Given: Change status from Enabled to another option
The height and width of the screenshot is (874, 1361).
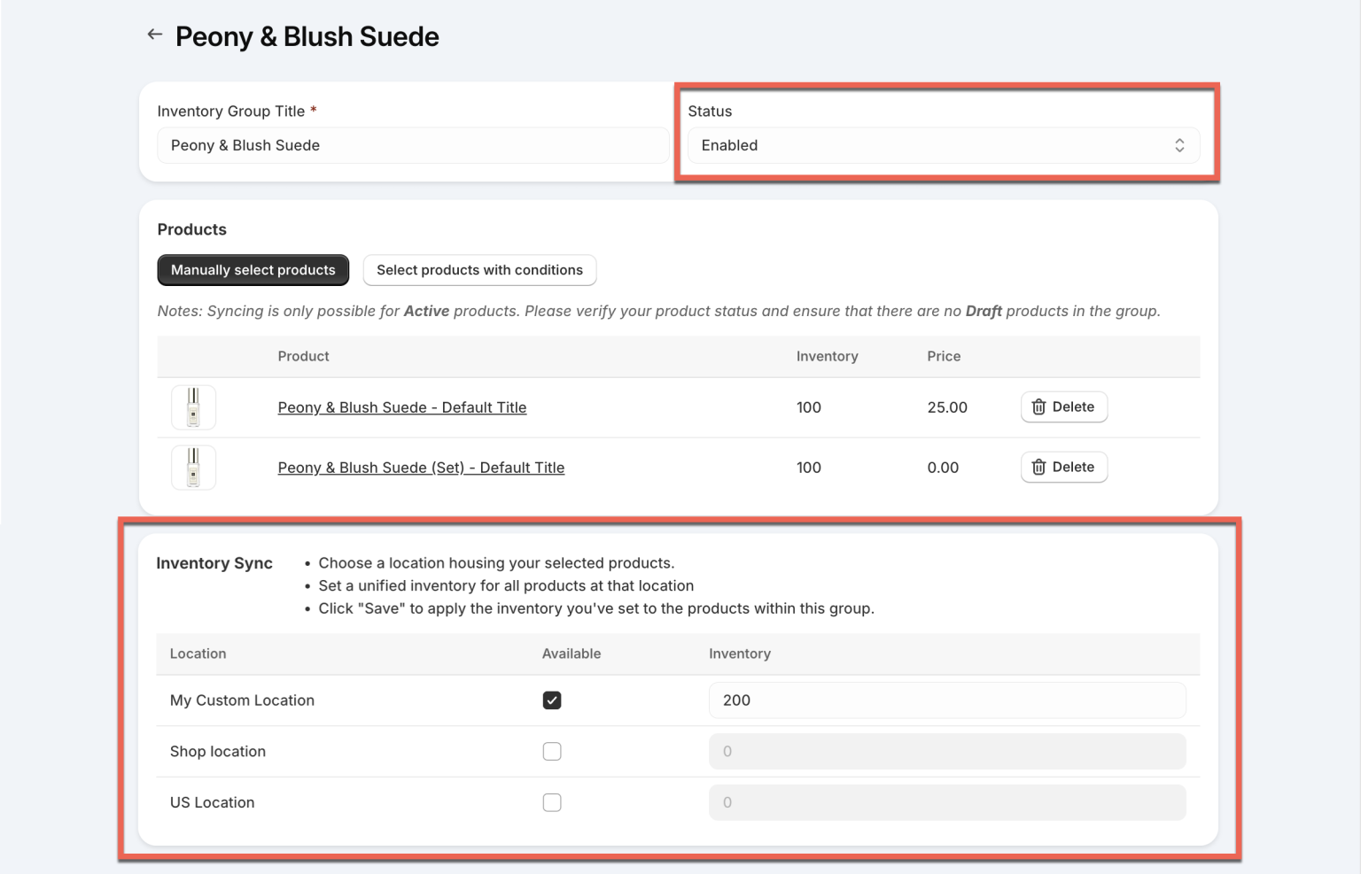Looking at the screenshot, I should (945, 145).
